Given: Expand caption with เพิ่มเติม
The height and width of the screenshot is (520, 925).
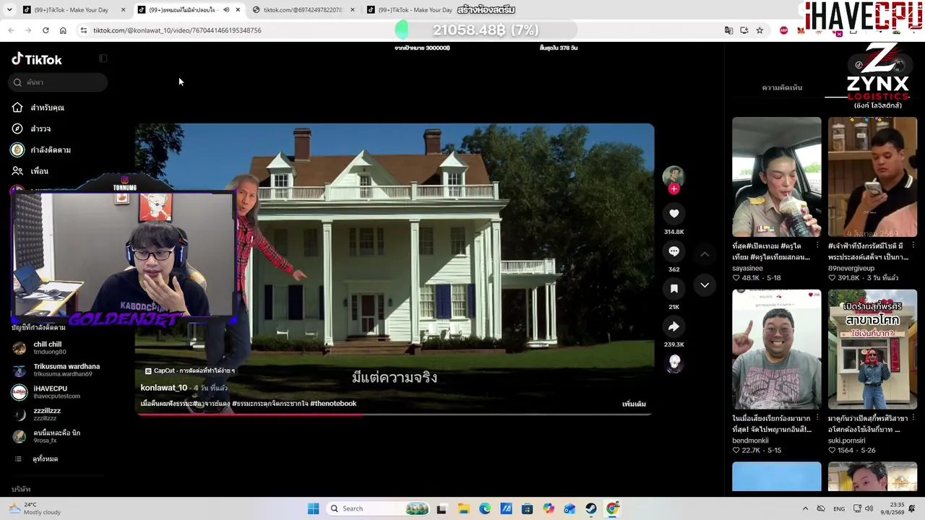Looking at the screenshot, I should [x=634, y=404].
